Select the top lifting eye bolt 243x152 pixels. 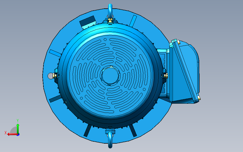110,11
